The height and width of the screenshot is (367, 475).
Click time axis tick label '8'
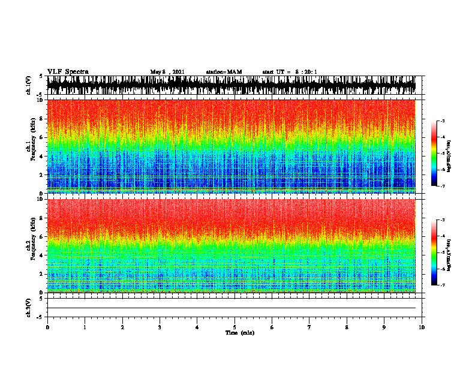(347, 327)
